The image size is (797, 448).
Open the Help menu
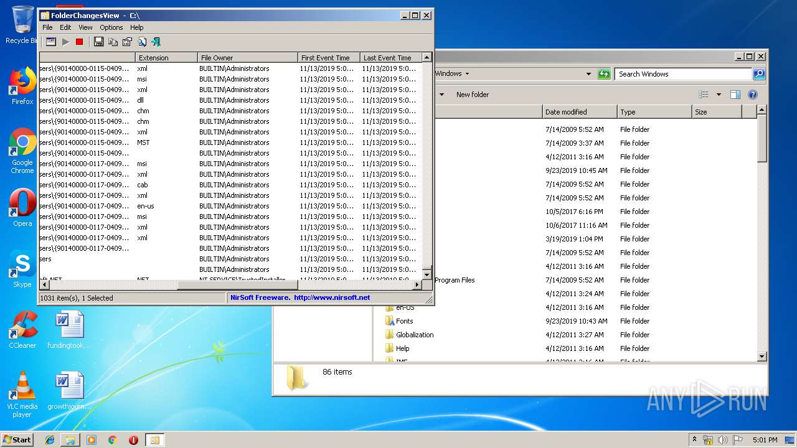(x=137, y=27)
